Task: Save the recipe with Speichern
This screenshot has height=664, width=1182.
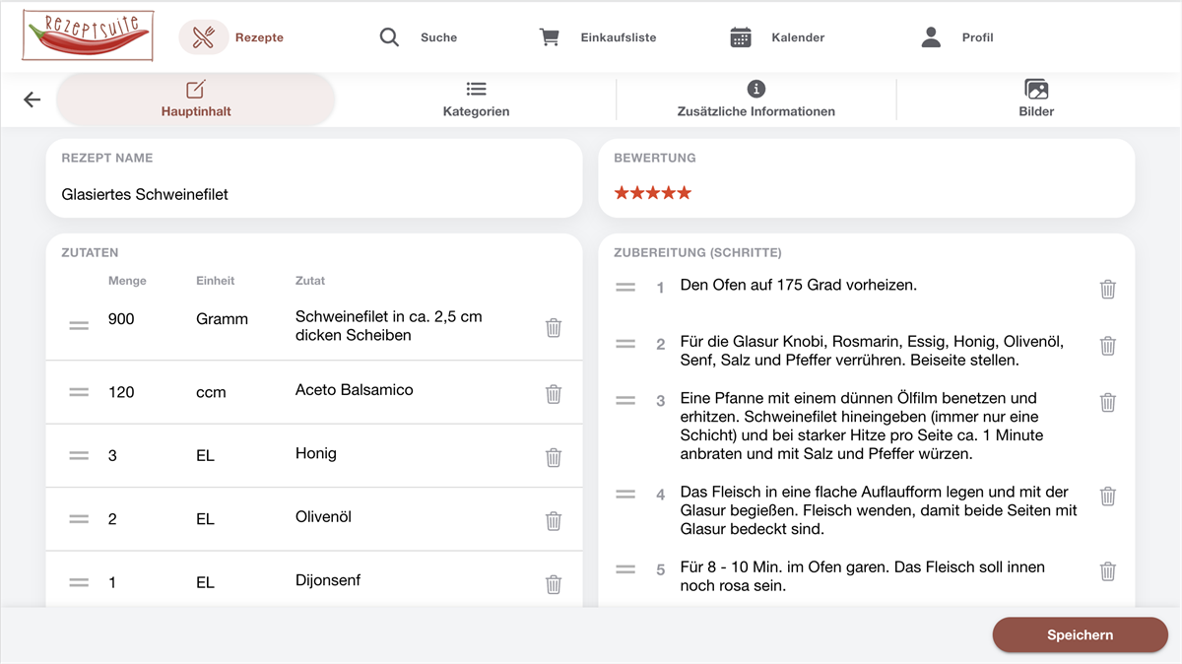Action: pyautogui.click(x=1080, y=635)
